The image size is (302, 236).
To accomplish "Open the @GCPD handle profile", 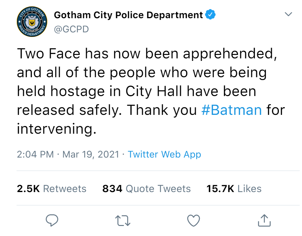I will point(71,29).
